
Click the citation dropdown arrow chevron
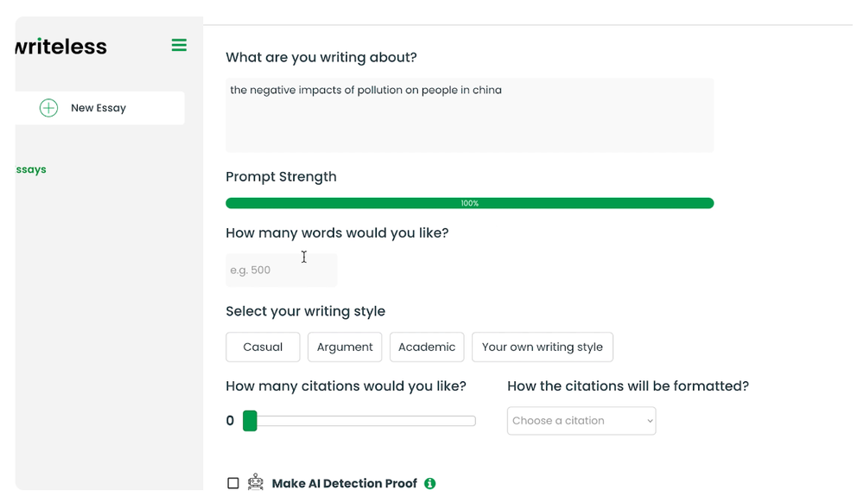(x=650, y=421)
